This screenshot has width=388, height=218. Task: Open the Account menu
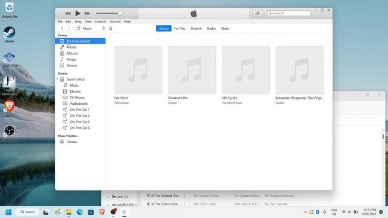coord(115,22)
